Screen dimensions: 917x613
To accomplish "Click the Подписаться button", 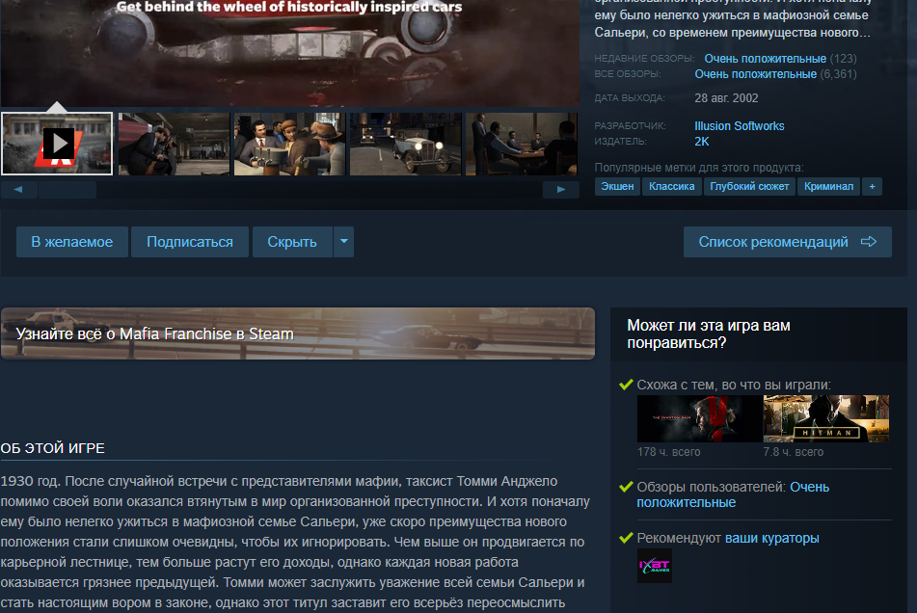I will pos(190,242).
